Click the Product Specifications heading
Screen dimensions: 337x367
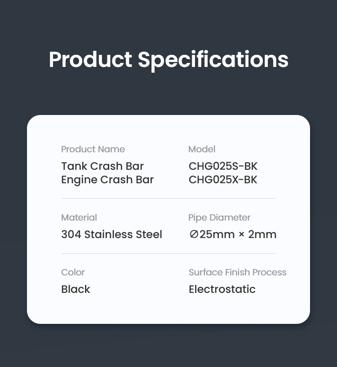168,60
